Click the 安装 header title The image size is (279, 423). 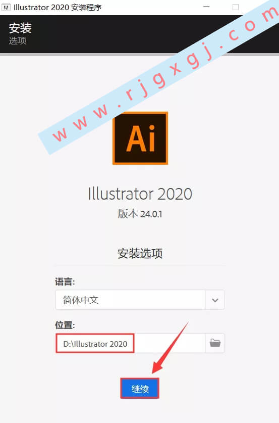pyautogui.click(x=20, y=28)
